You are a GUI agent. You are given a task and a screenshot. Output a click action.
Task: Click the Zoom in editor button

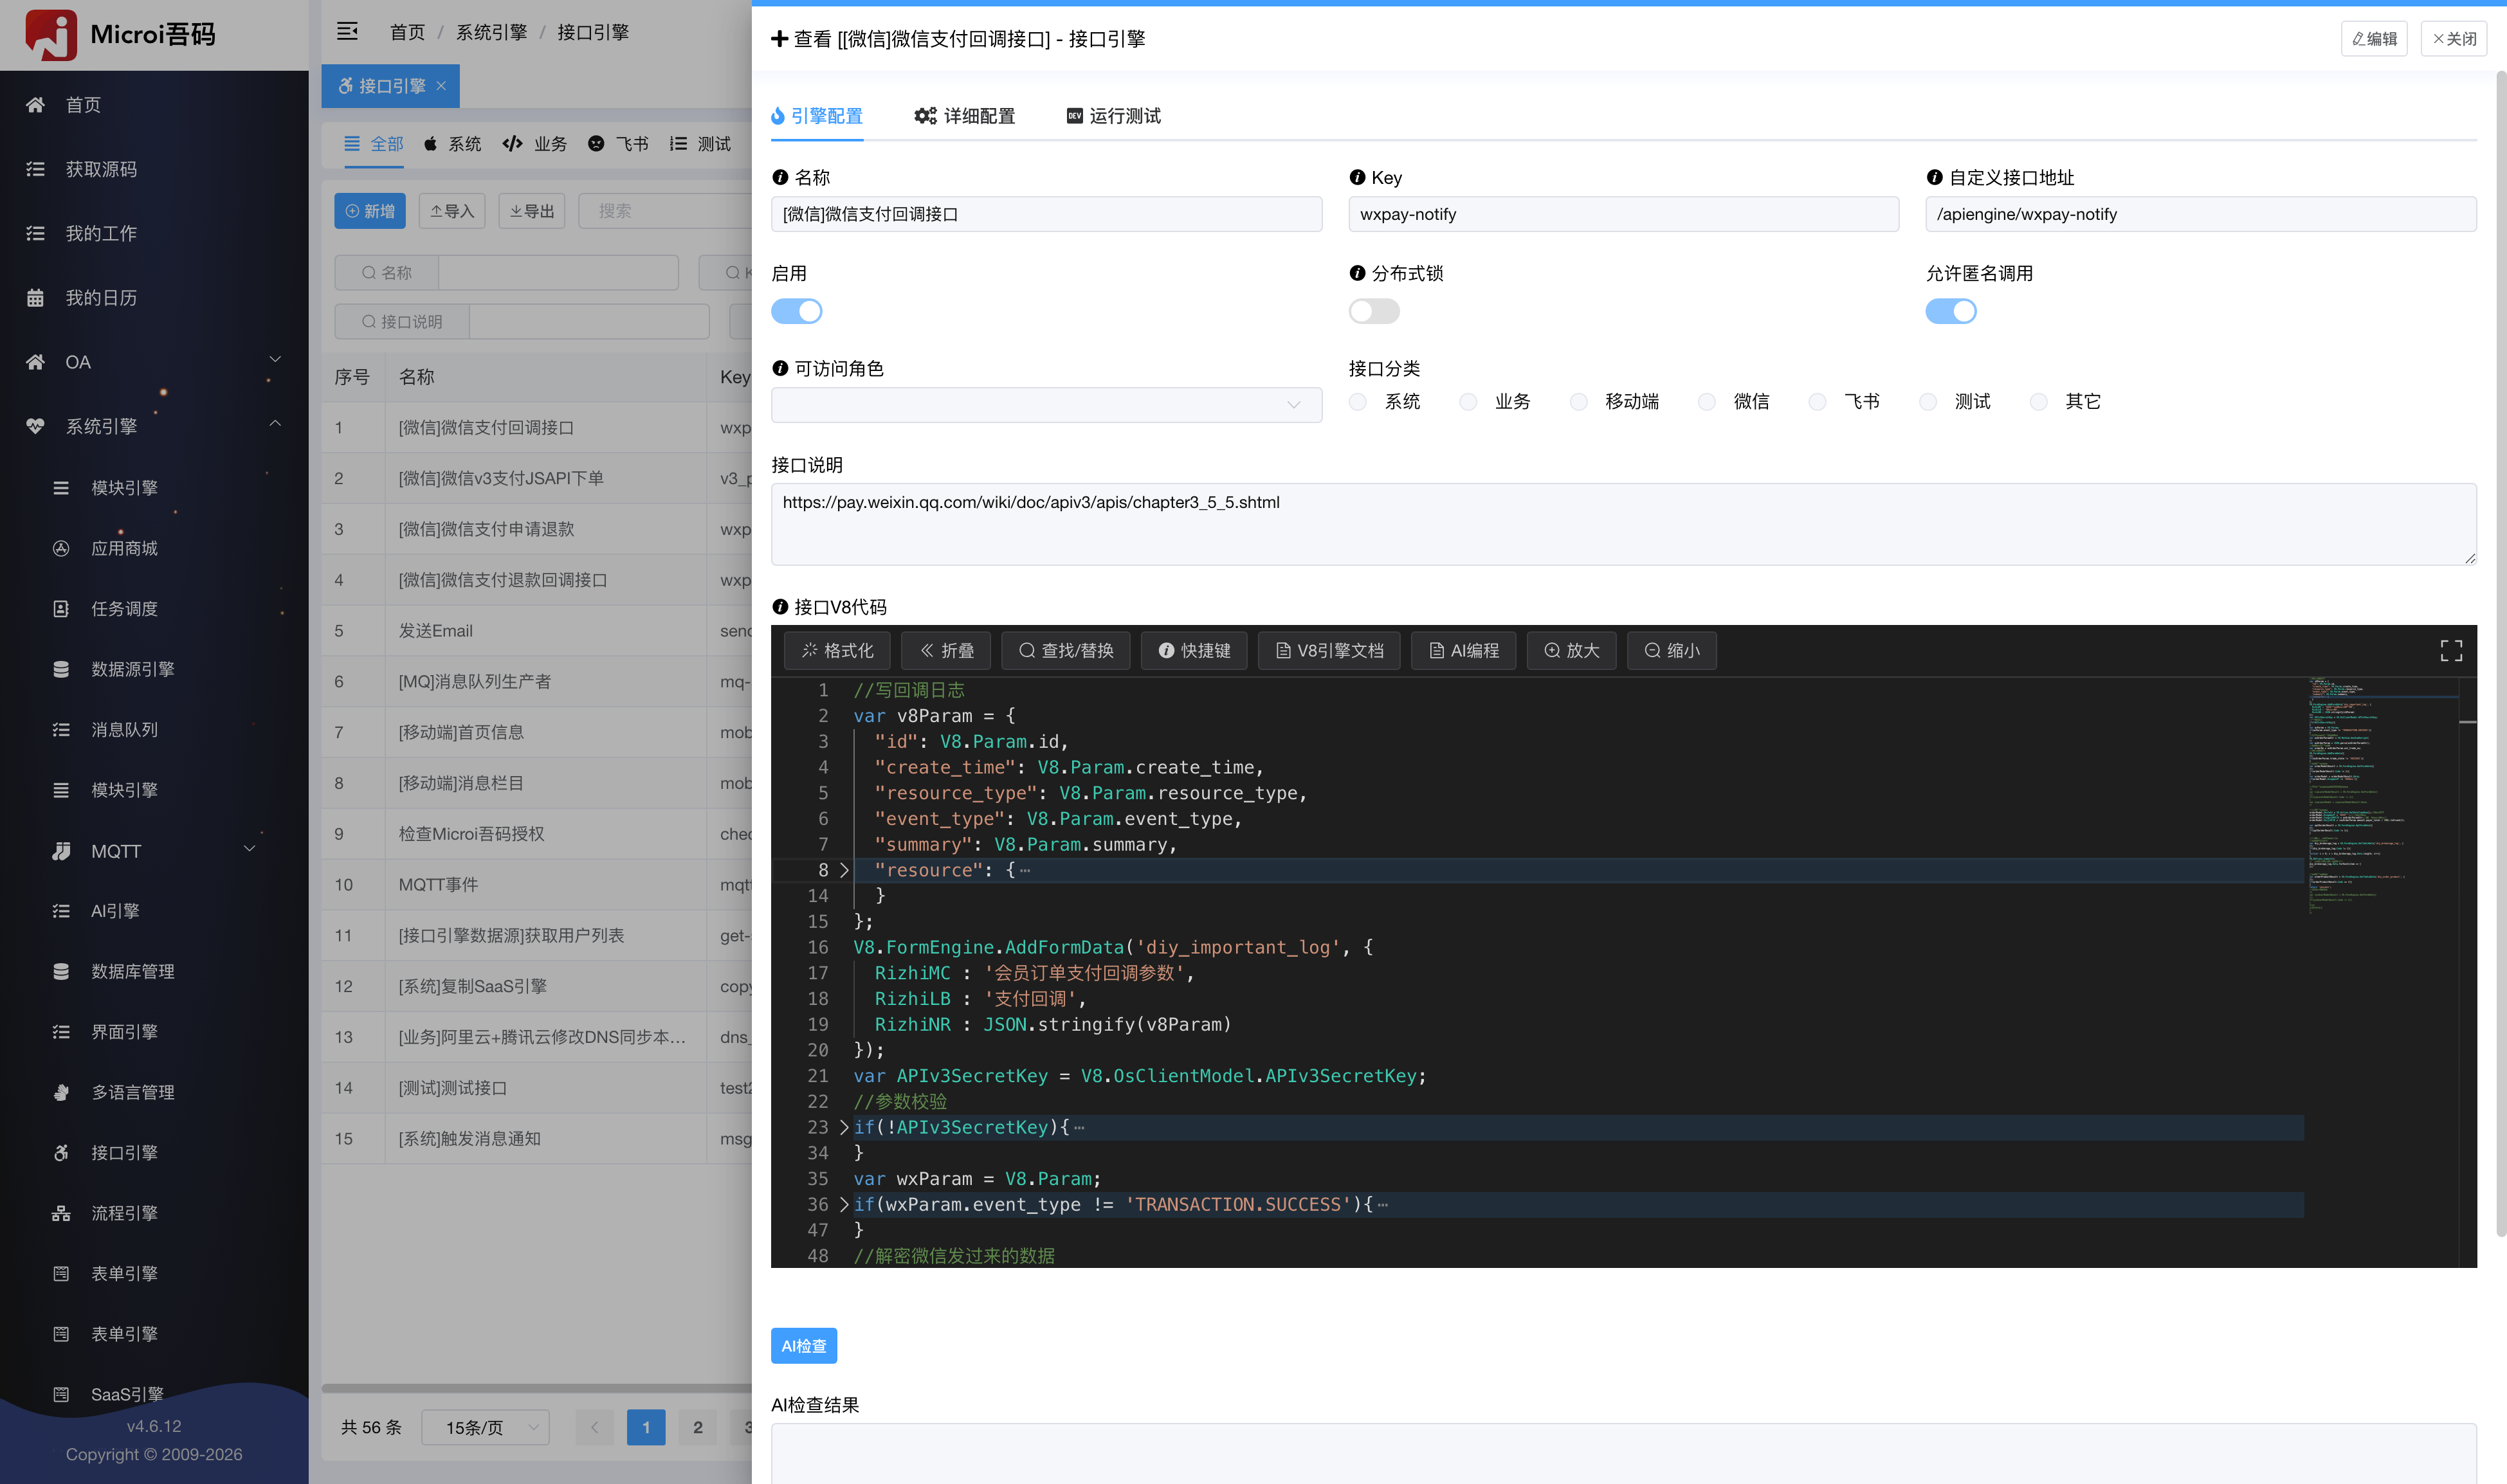click(x=1571, y=651)
